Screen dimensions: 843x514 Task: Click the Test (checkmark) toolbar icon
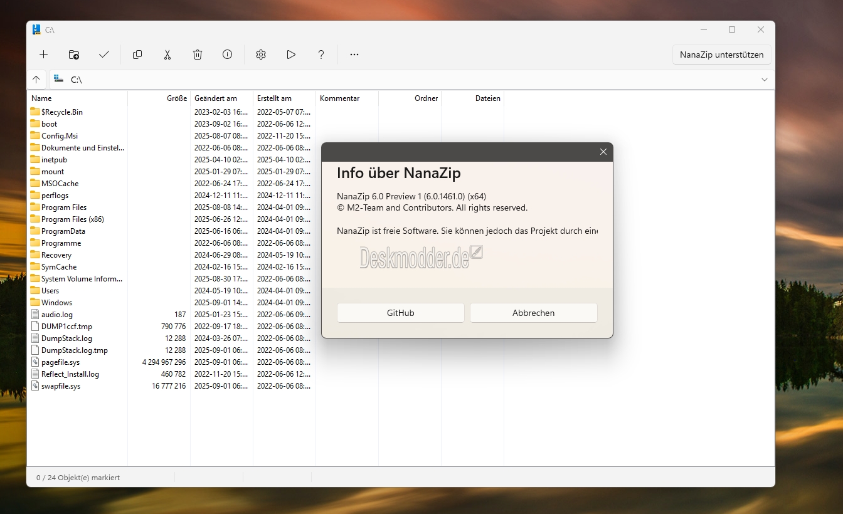point(104,55)
